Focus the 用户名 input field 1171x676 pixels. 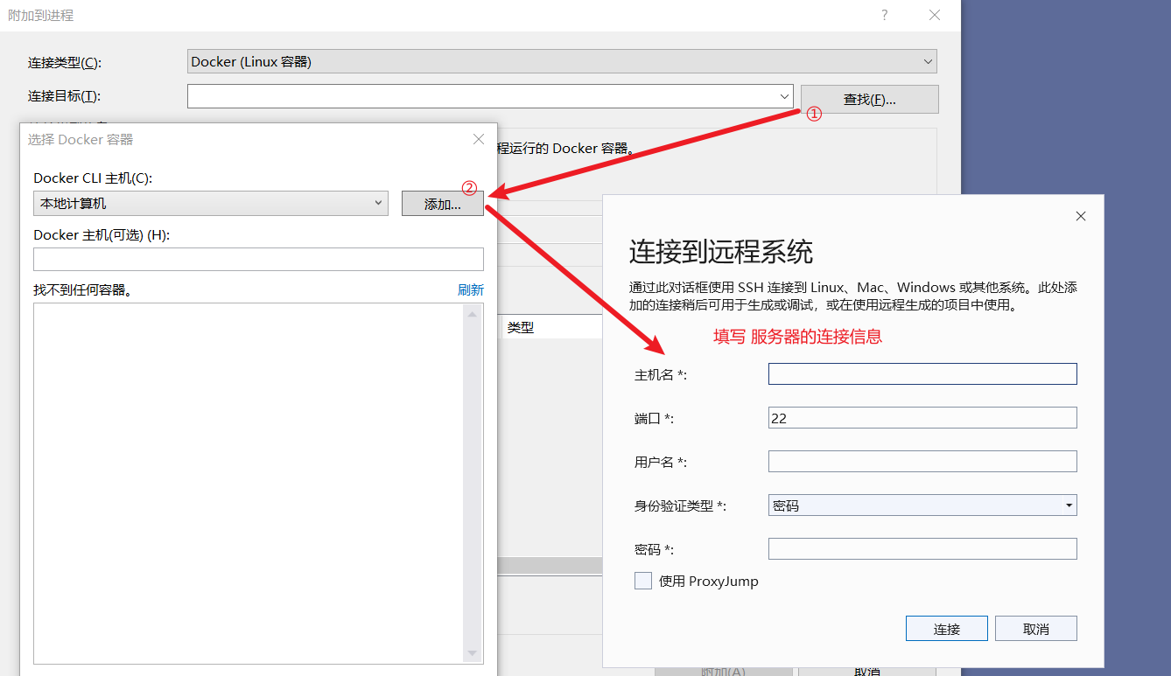[x=922, y=462]
